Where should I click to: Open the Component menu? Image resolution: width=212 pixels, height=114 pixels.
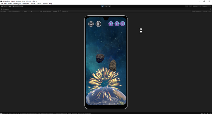[26, 3]
